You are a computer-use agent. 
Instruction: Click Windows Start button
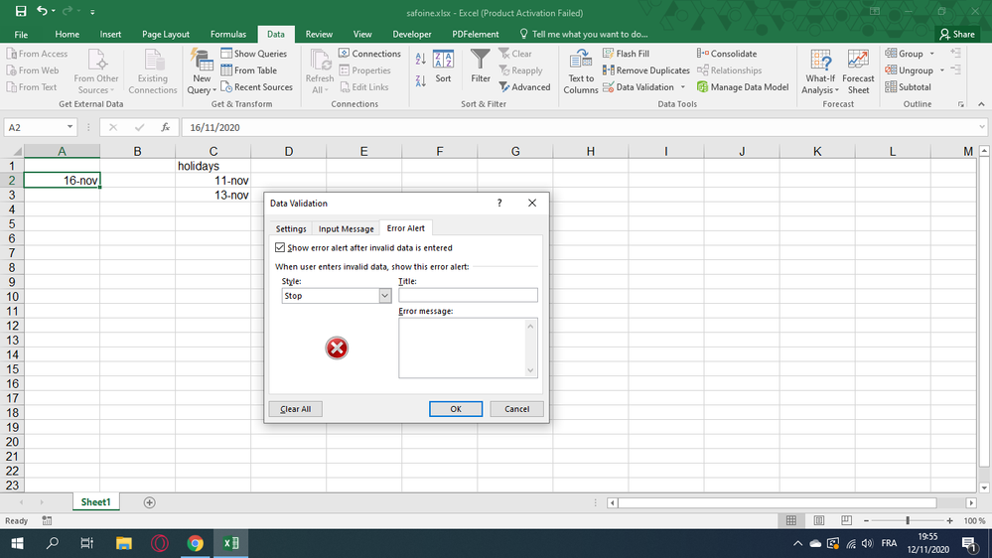tap(18, 543)
